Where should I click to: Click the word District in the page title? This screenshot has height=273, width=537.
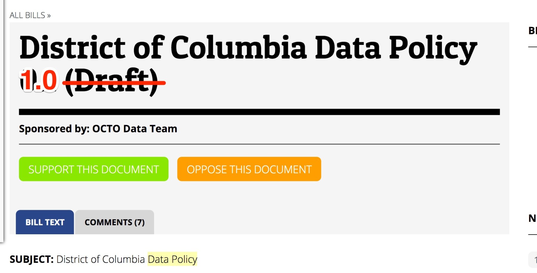point(72,48)
